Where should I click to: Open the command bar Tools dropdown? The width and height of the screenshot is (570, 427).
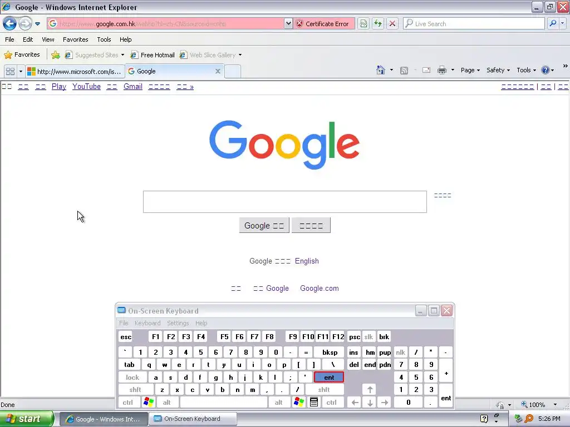527,70
